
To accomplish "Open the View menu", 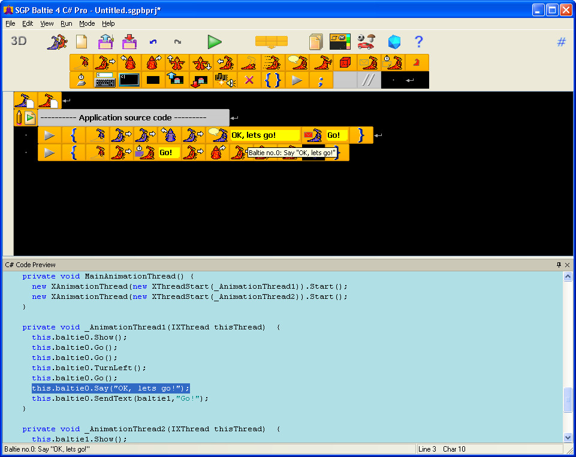I will (47, 23).
